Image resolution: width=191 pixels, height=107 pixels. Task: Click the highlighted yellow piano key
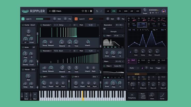pos(83,96)
